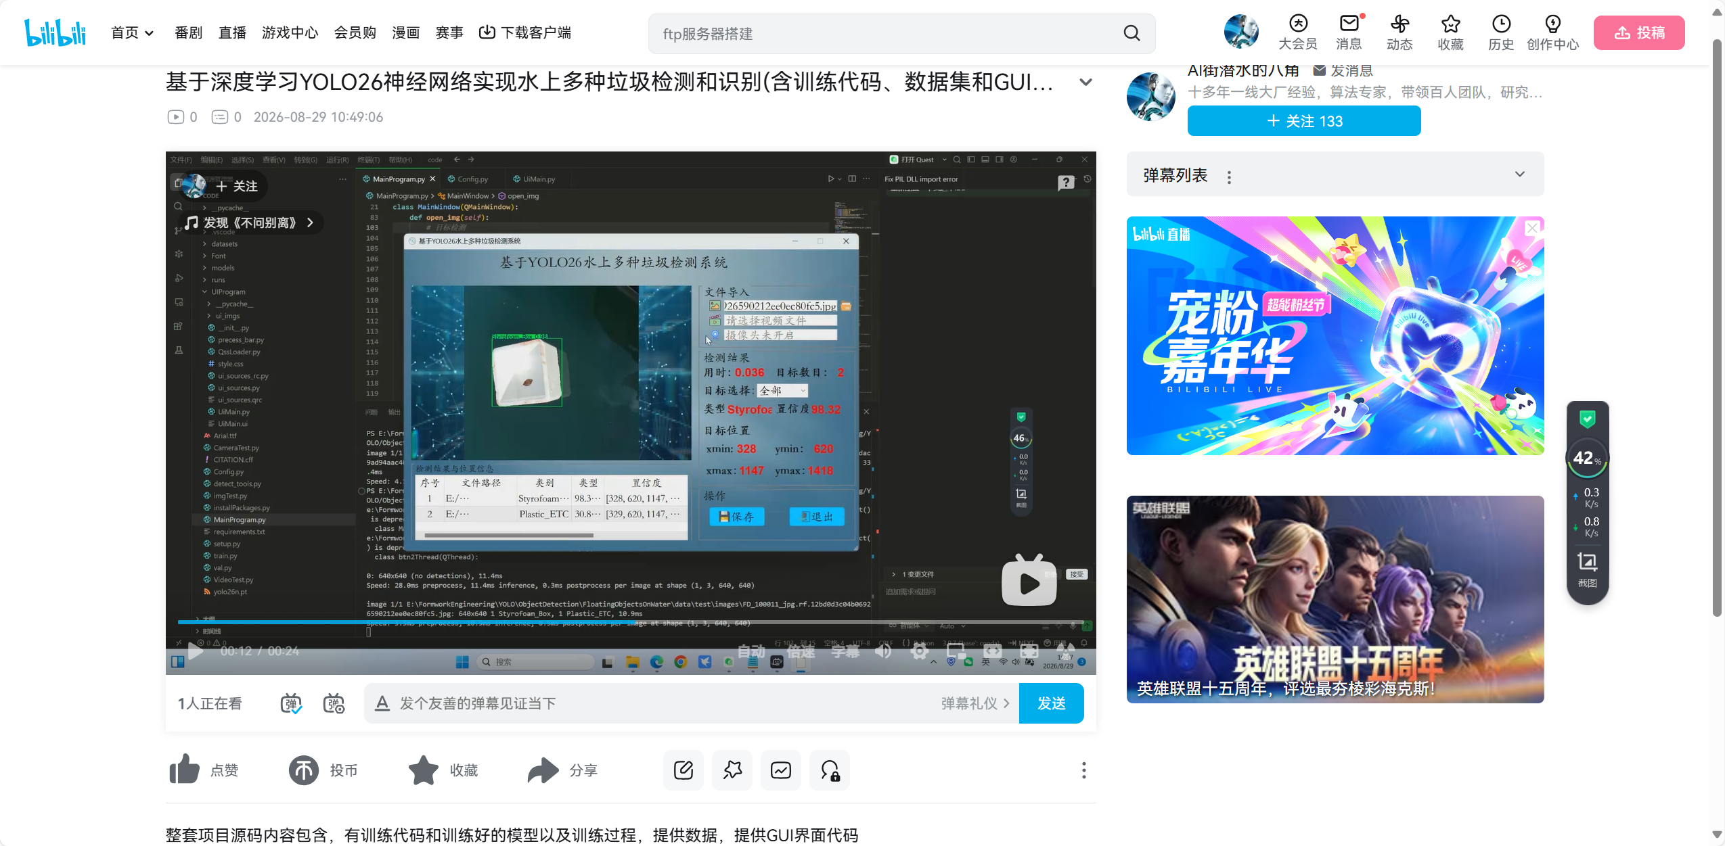Open 动态 feed icon
This screenshot has width=1725, height=846.
1399,32
